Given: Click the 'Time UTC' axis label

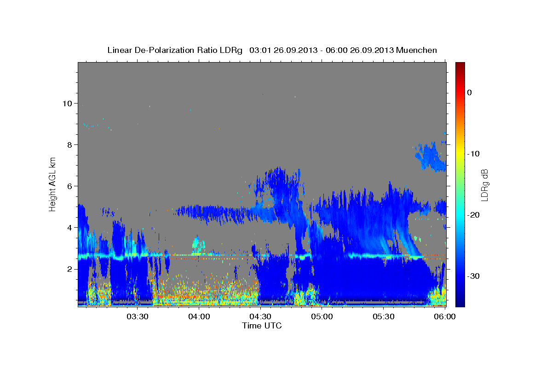Looking at the screenshot, I should (x=262, y=326).
